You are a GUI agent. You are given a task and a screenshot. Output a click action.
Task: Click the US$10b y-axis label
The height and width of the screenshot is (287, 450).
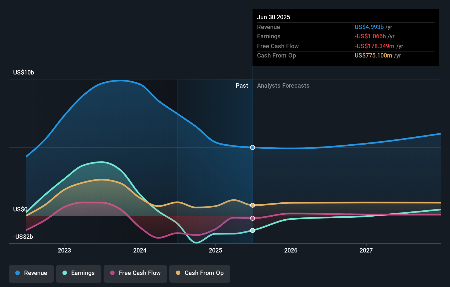(24, 73)
